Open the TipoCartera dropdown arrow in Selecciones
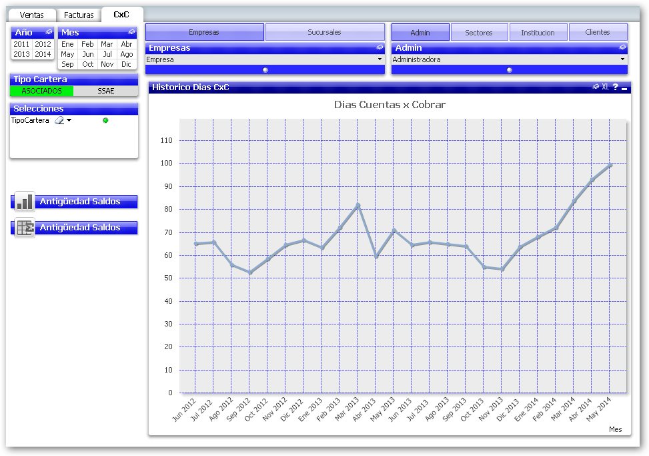649x456 pixels. click(69, 121)
